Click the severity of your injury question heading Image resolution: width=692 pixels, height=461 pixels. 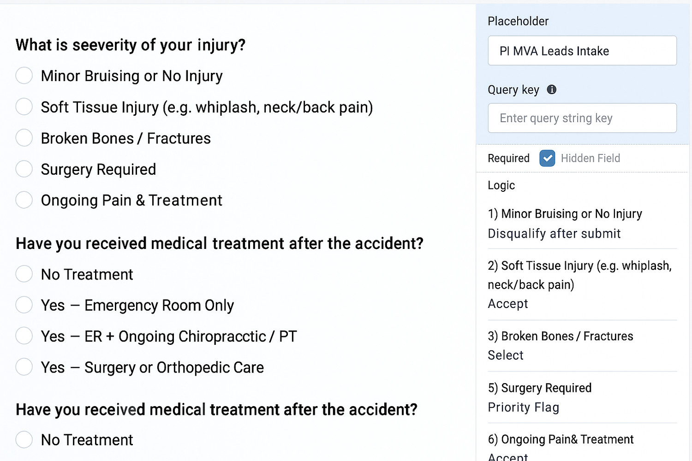click(131, 45)
